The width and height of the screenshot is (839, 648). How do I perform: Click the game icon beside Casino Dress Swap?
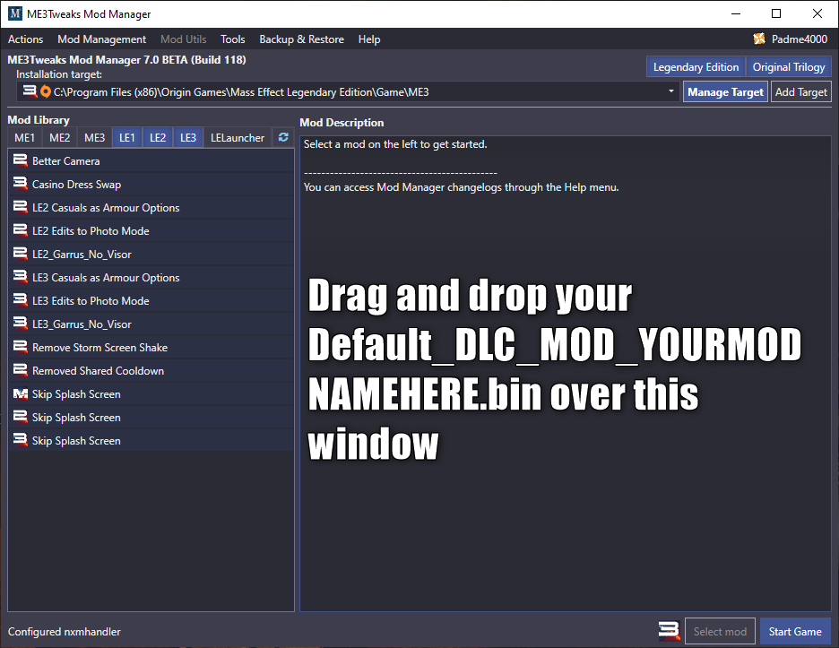(21, 184)
